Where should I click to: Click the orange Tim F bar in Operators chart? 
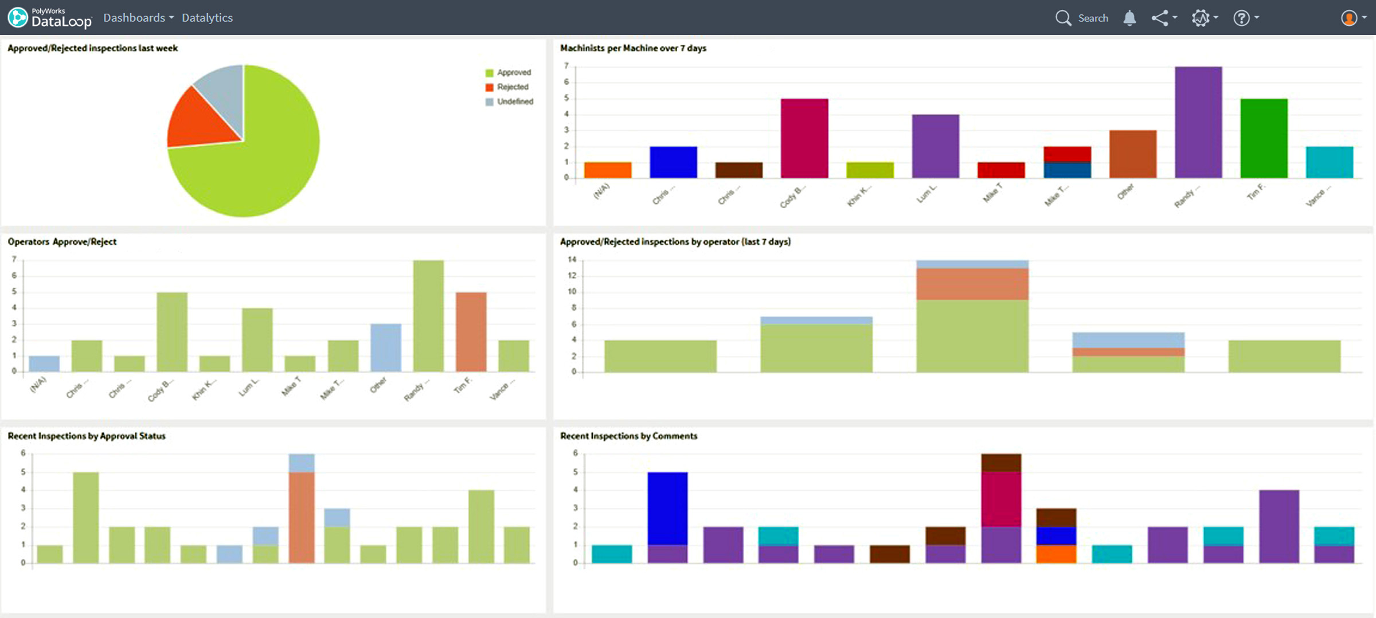pyautogui.click(x=471, y=332)
